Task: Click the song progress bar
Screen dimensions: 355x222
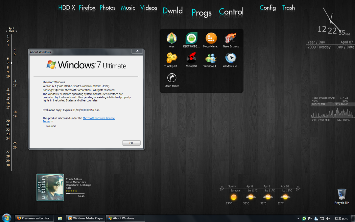Action: (75, 193)
